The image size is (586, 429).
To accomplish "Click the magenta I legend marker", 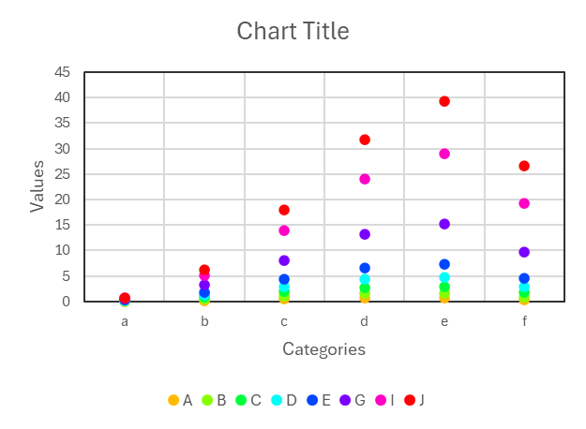I will pos(381,400).
